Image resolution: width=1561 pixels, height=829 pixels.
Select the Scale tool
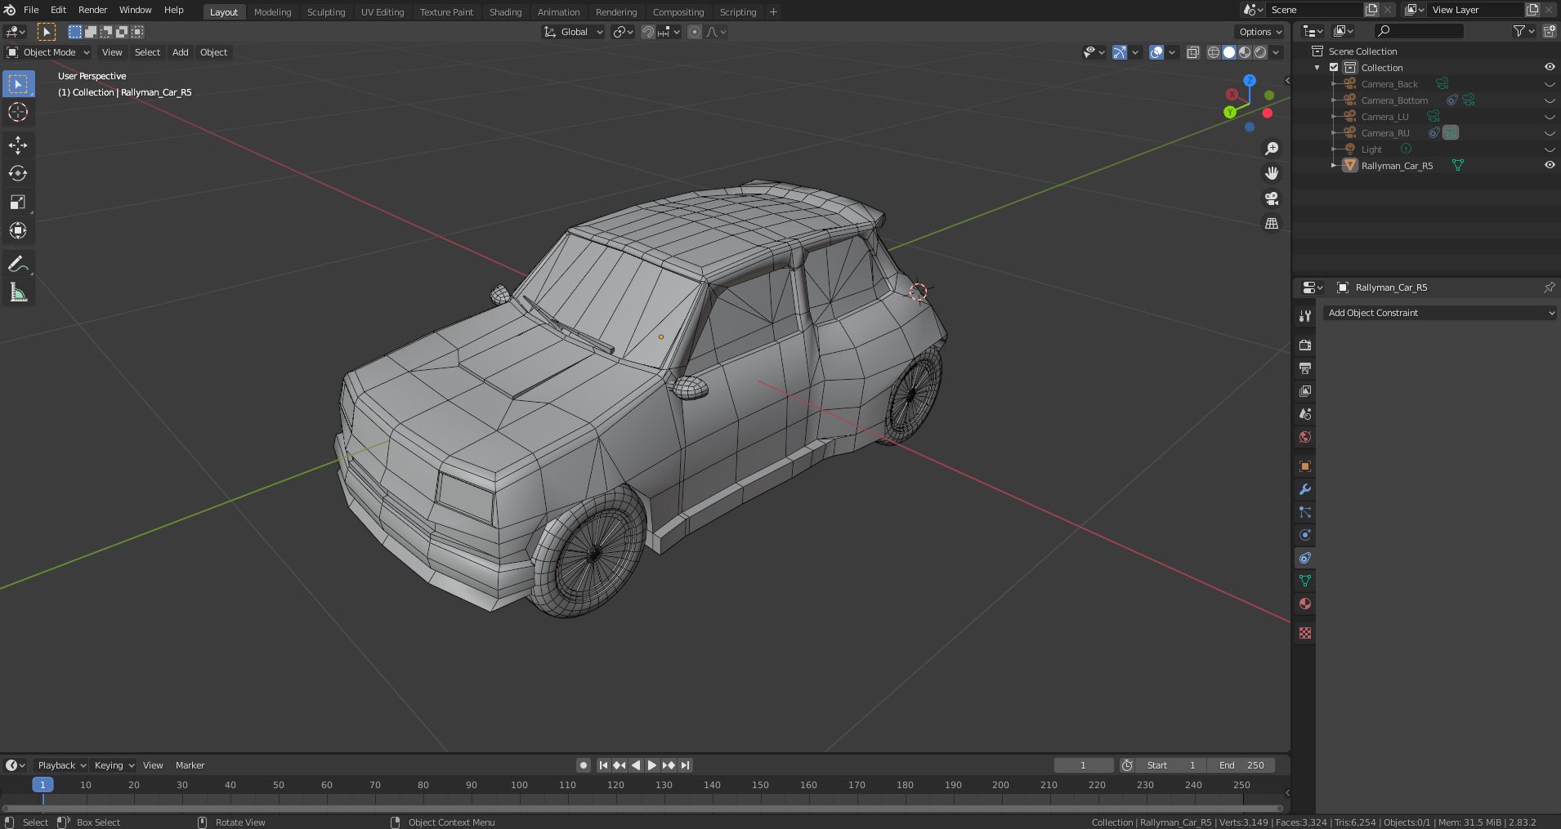point(18,203)
